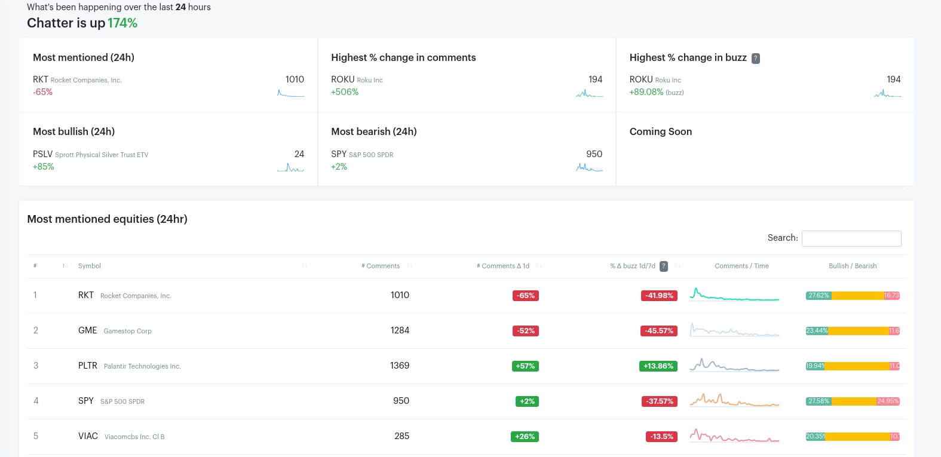Click the % Δ buzz 1d/7d header label
941x457 pixels.
tap(633, 266)
